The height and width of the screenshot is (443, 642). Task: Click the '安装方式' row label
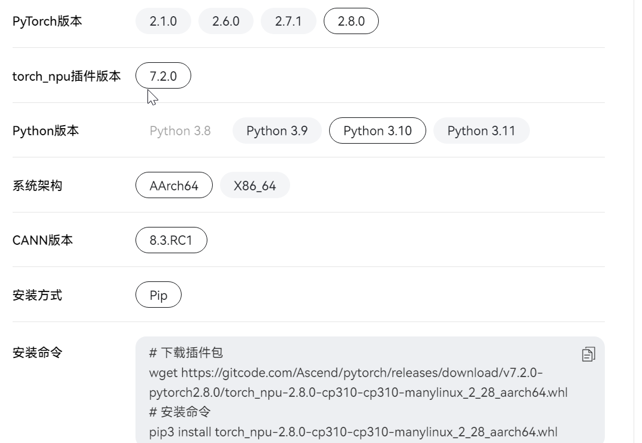click(37, 295)
